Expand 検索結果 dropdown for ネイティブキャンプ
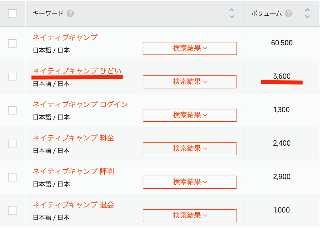The image size is (320, 228). (190, 48)
